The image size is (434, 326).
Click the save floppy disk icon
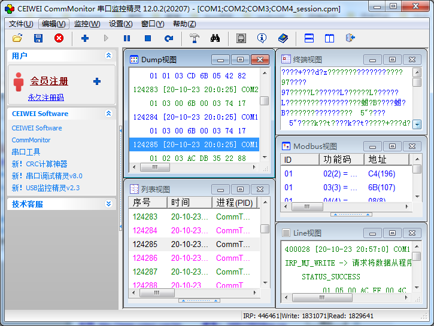click(x=38, y=38)
